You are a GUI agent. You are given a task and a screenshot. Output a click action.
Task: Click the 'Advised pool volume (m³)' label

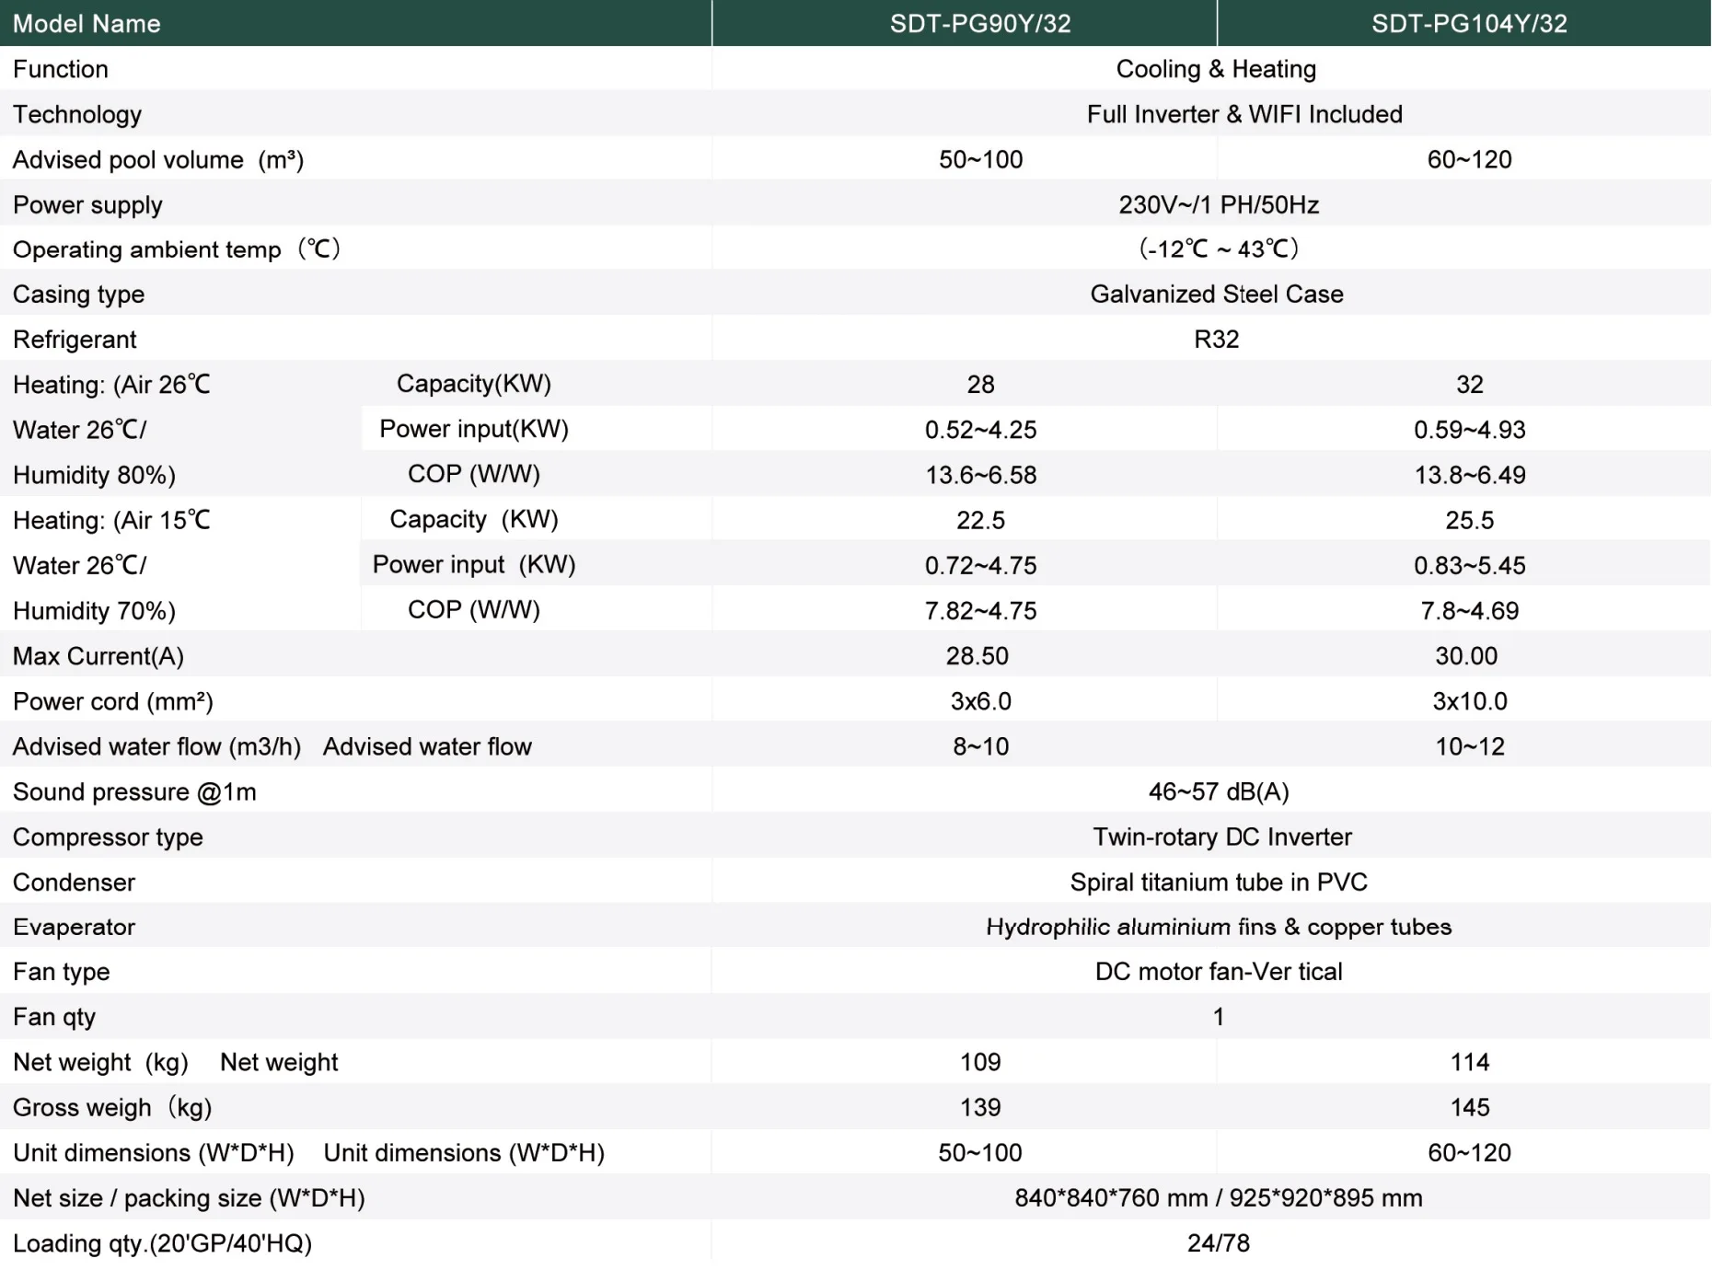click(158, 159)
